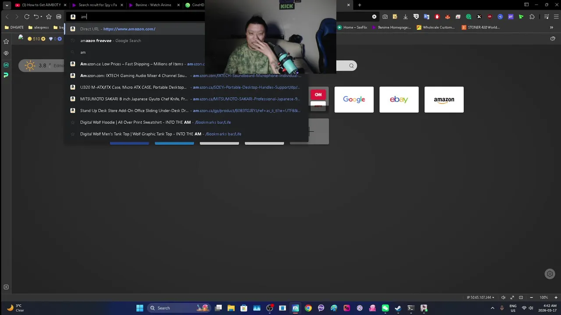Viewport: 561px width, 315px height.
Task: Open the translate extension icon
Action: (426, 17)
